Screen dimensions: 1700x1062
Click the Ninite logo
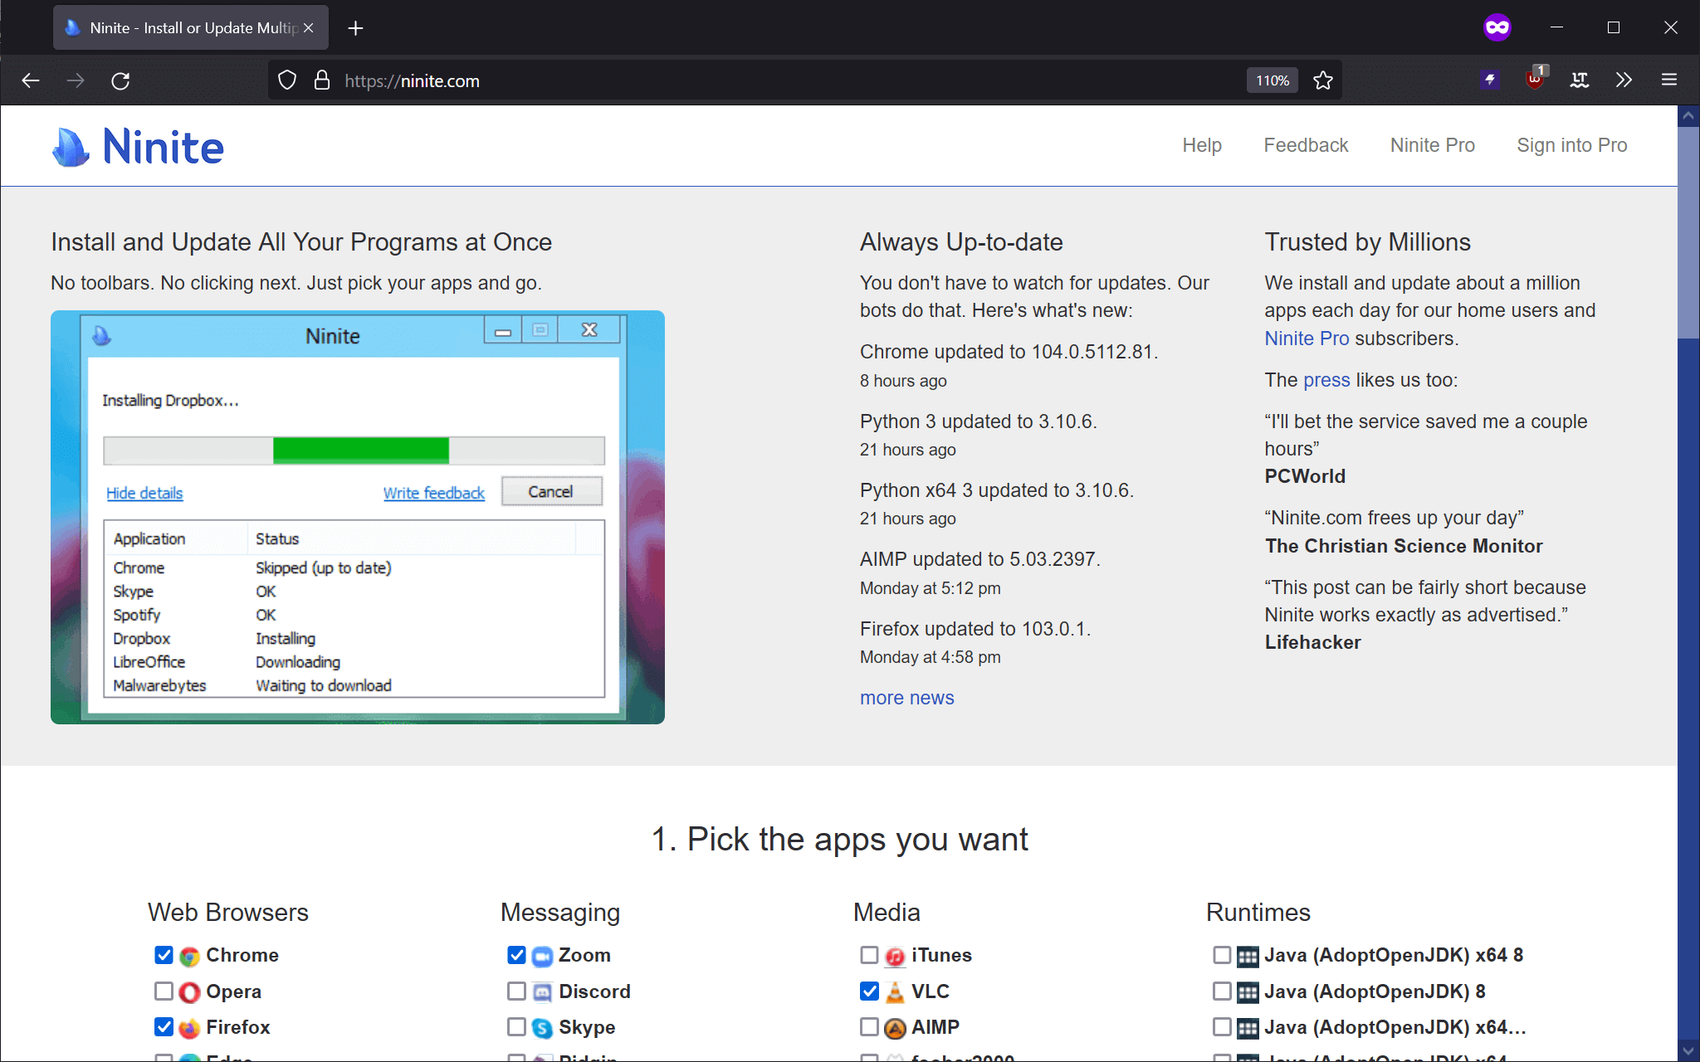point(139,147)
